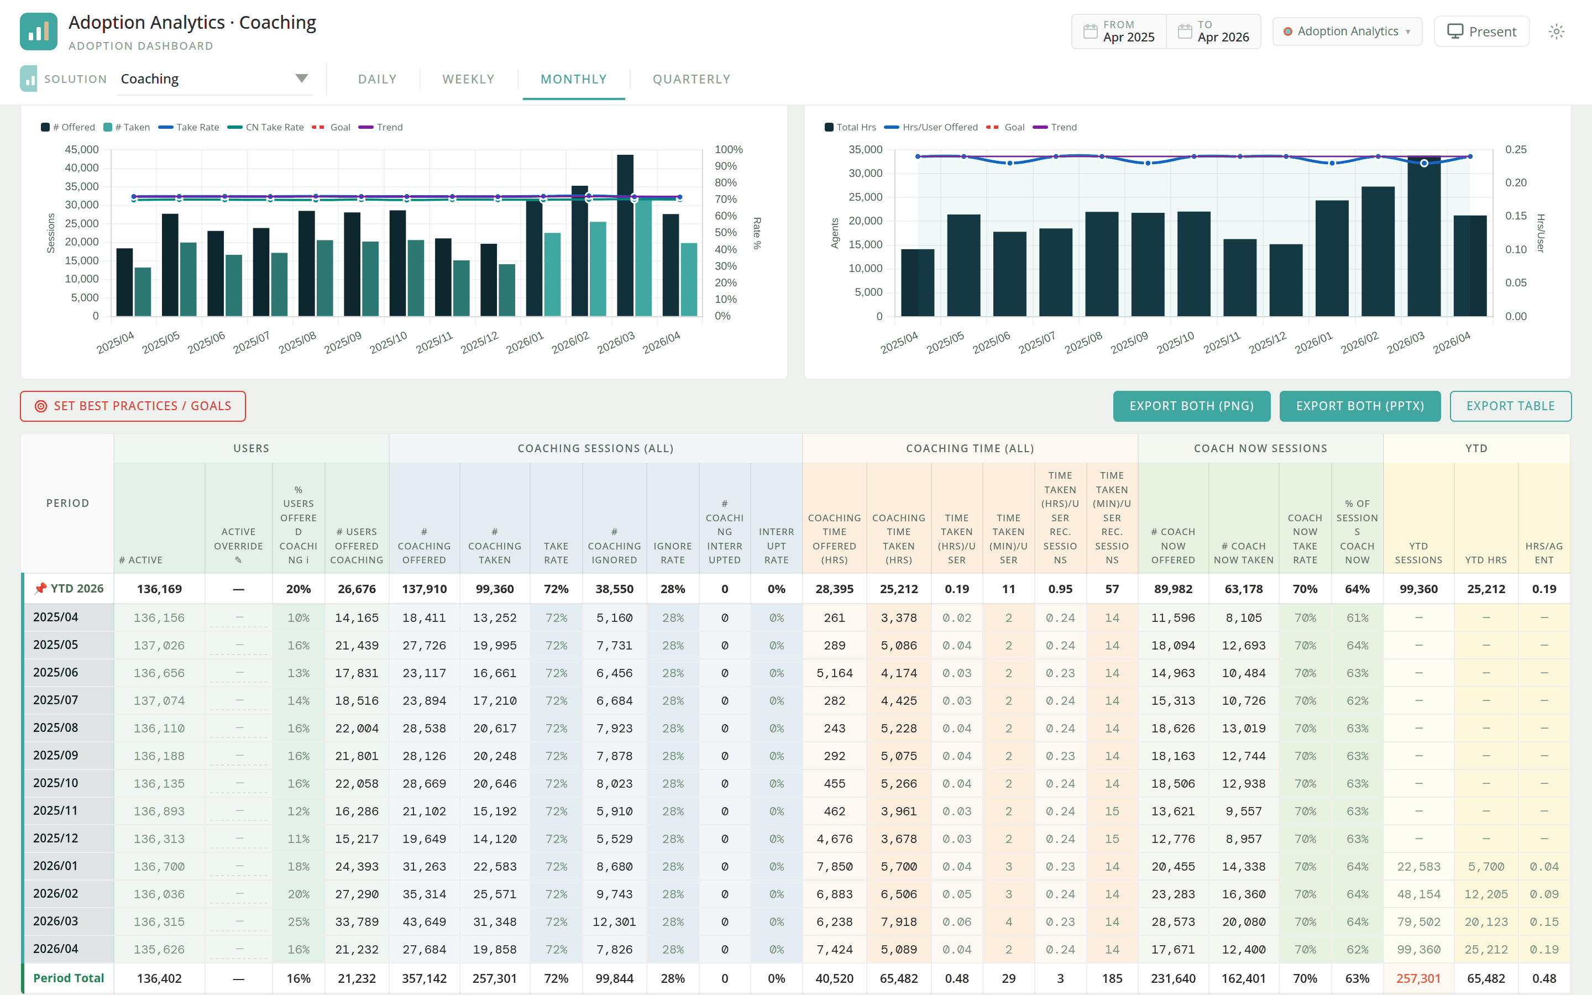Viewport: 1592px width, 995px height.
Task: Click the Adoption Analytics bar-chart logo icon
Action: tap(39, 32)
